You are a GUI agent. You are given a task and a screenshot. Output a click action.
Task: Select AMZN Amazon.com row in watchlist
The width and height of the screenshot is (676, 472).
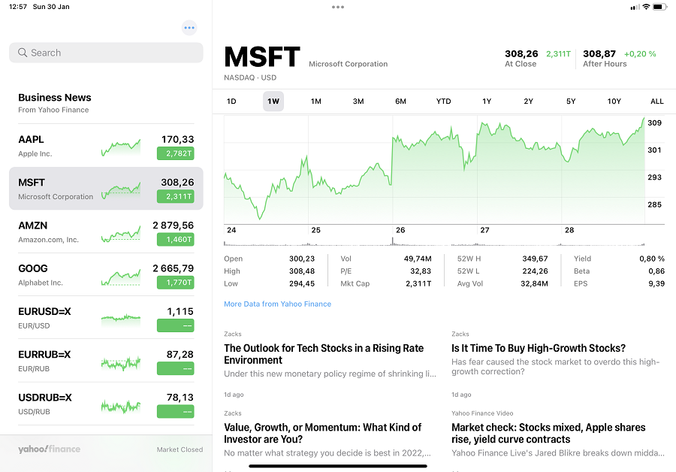pyautogui.click(x=106, y=231)
